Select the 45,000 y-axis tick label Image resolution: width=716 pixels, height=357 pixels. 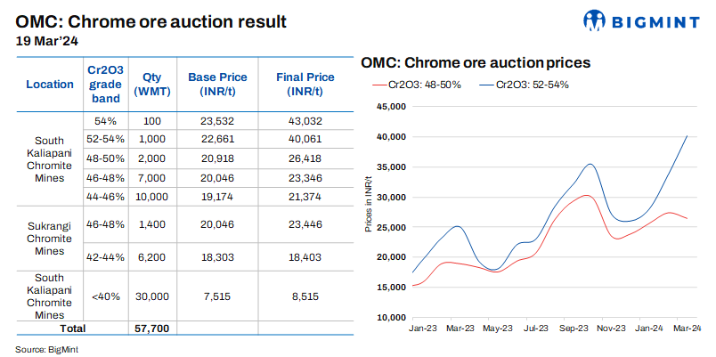(393, 107)
